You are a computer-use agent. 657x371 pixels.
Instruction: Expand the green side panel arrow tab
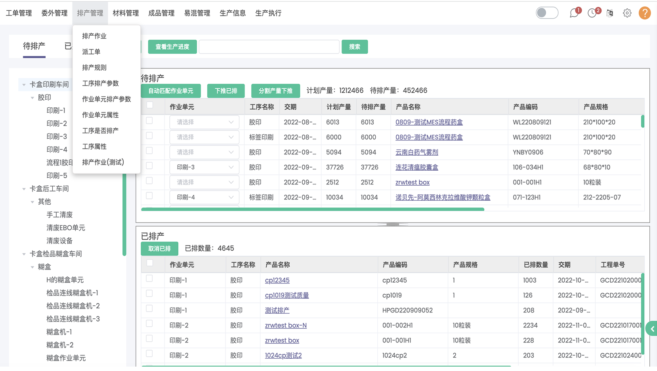(x=651, y=329)
